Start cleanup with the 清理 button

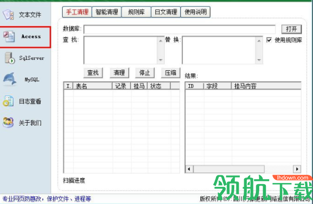(x=119, y=73)
